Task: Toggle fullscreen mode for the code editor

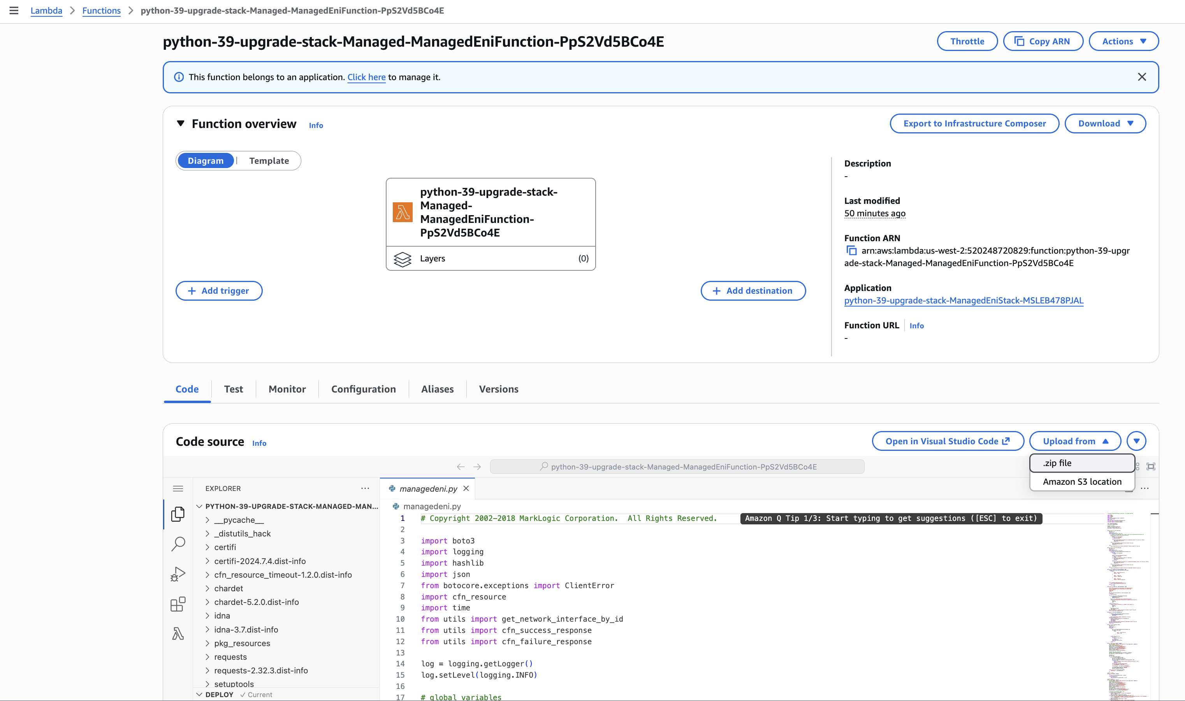Action: [1152, 466]
